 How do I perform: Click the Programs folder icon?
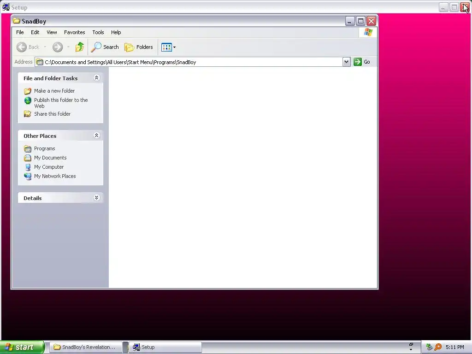click(x=28, y=149)
